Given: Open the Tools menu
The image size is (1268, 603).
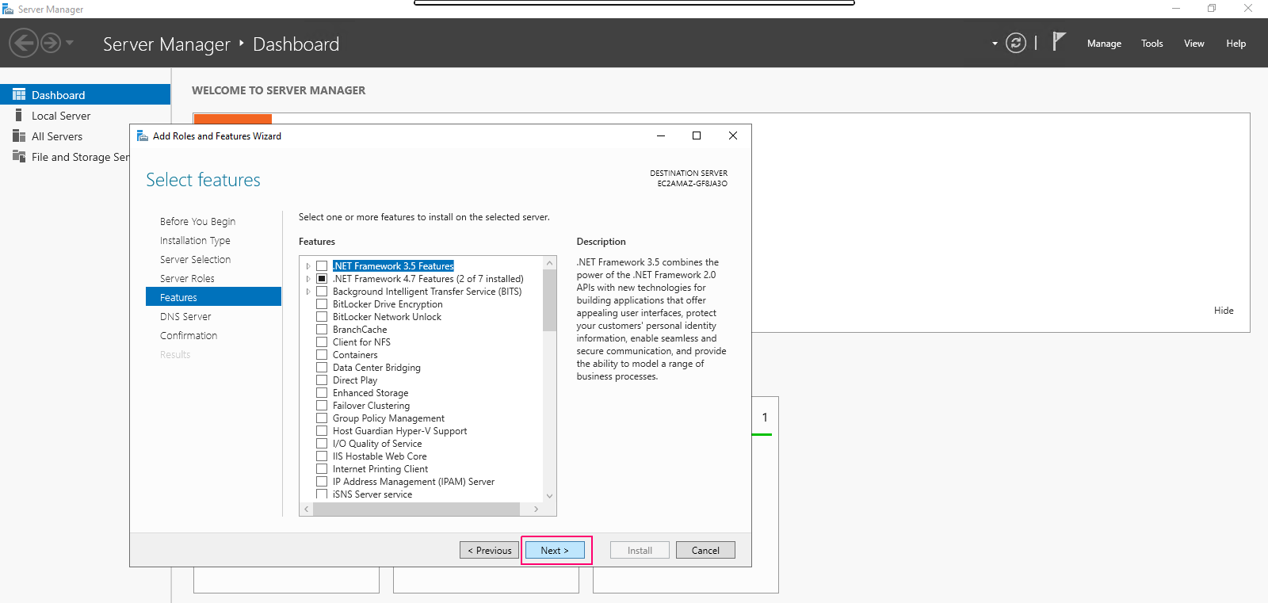Looking at the screenshot, I should 1152,44.
